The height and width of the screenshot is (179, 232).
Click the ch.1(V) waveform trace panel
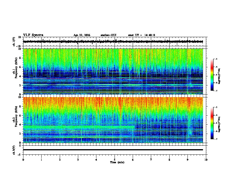coord(113,42)
